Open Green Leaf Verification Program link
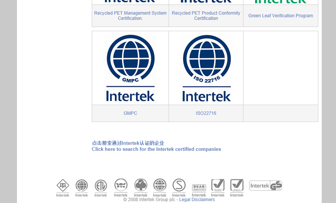The height and width of the screenshot is (203, 336). [280, 16]
